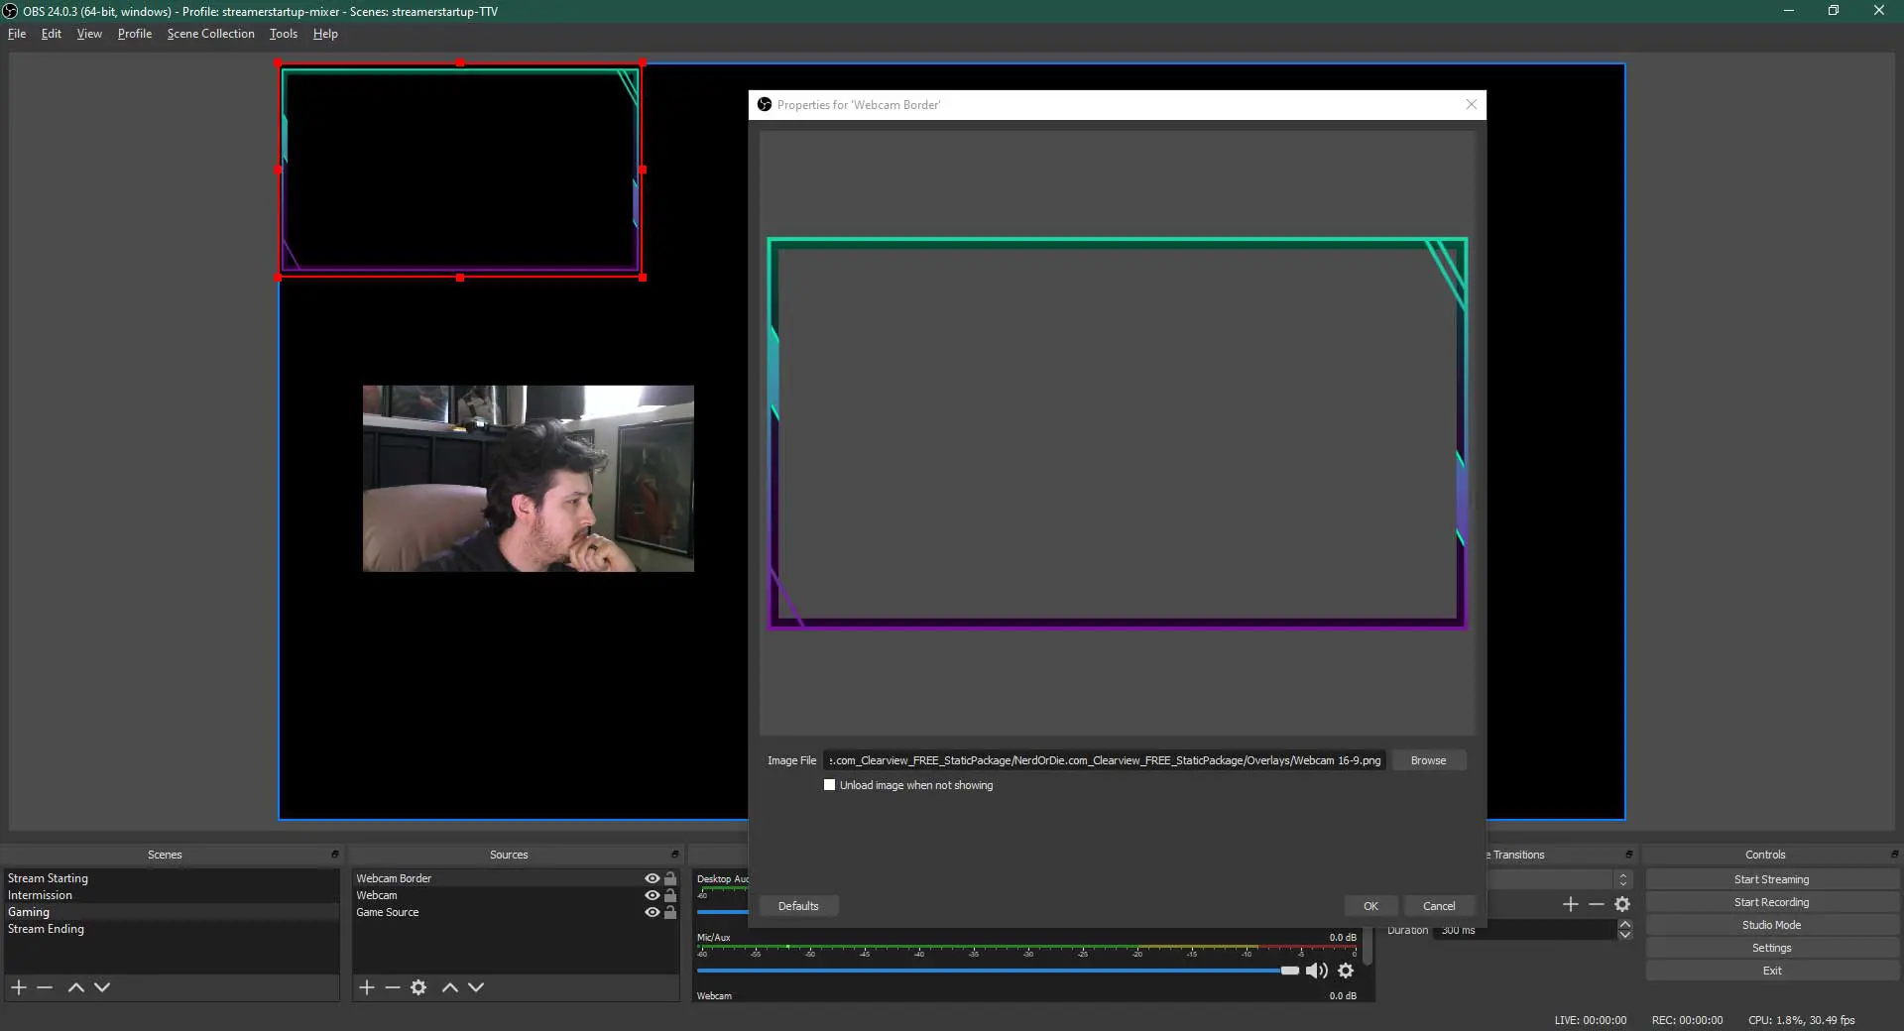Screen dimensions: 1904x1031
Task: Remove the selected scene using minus icon
Action: [45, 987]
